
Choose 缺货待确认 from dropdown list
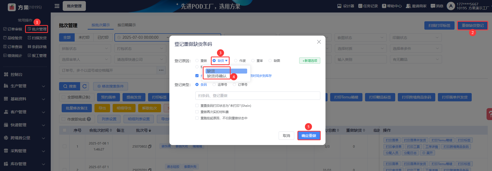click(x=217, y=76)
